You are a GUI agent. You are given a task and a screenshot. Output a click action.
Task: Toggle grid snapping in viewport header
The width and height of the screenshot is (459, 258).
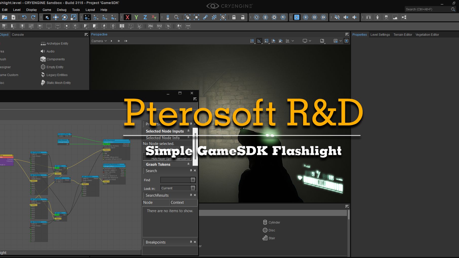252,41
